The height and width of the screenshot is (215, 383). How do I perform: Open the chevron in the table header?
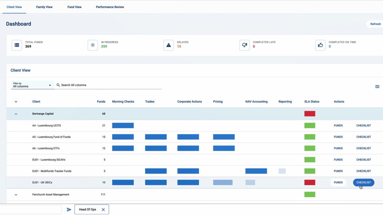tap(16, 101)
